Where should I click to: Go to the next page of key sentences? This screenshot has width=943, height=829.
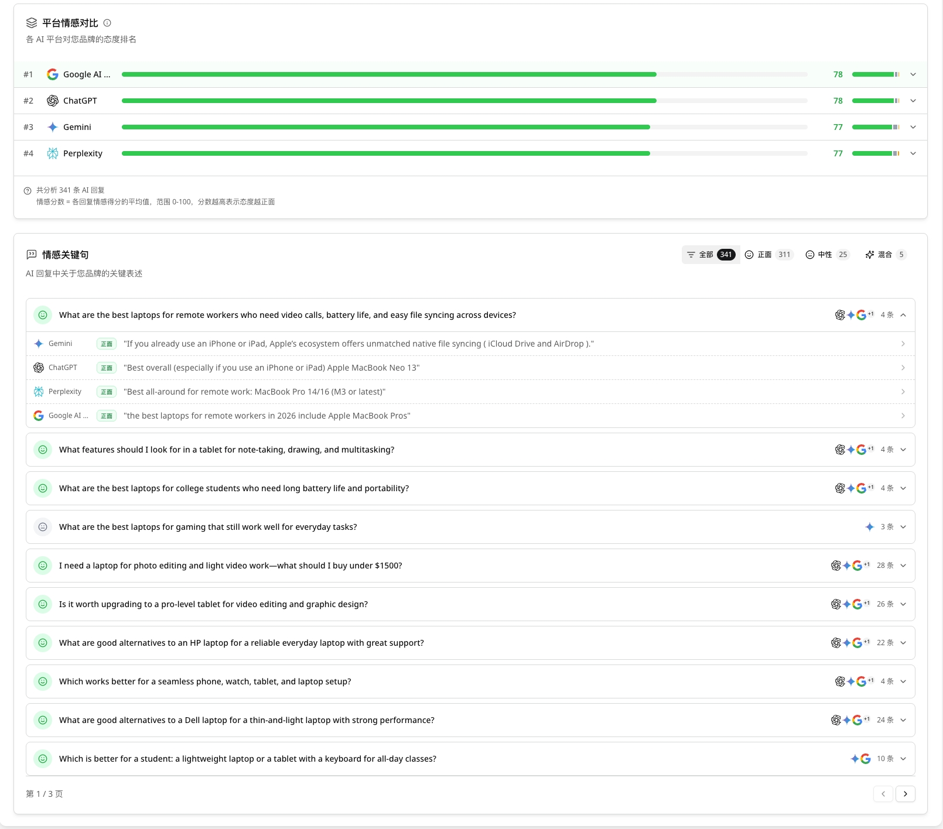click(906, 794)
